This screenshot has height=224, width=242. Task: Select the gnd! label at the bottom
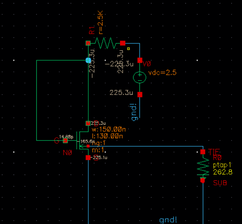click(168, 220)
